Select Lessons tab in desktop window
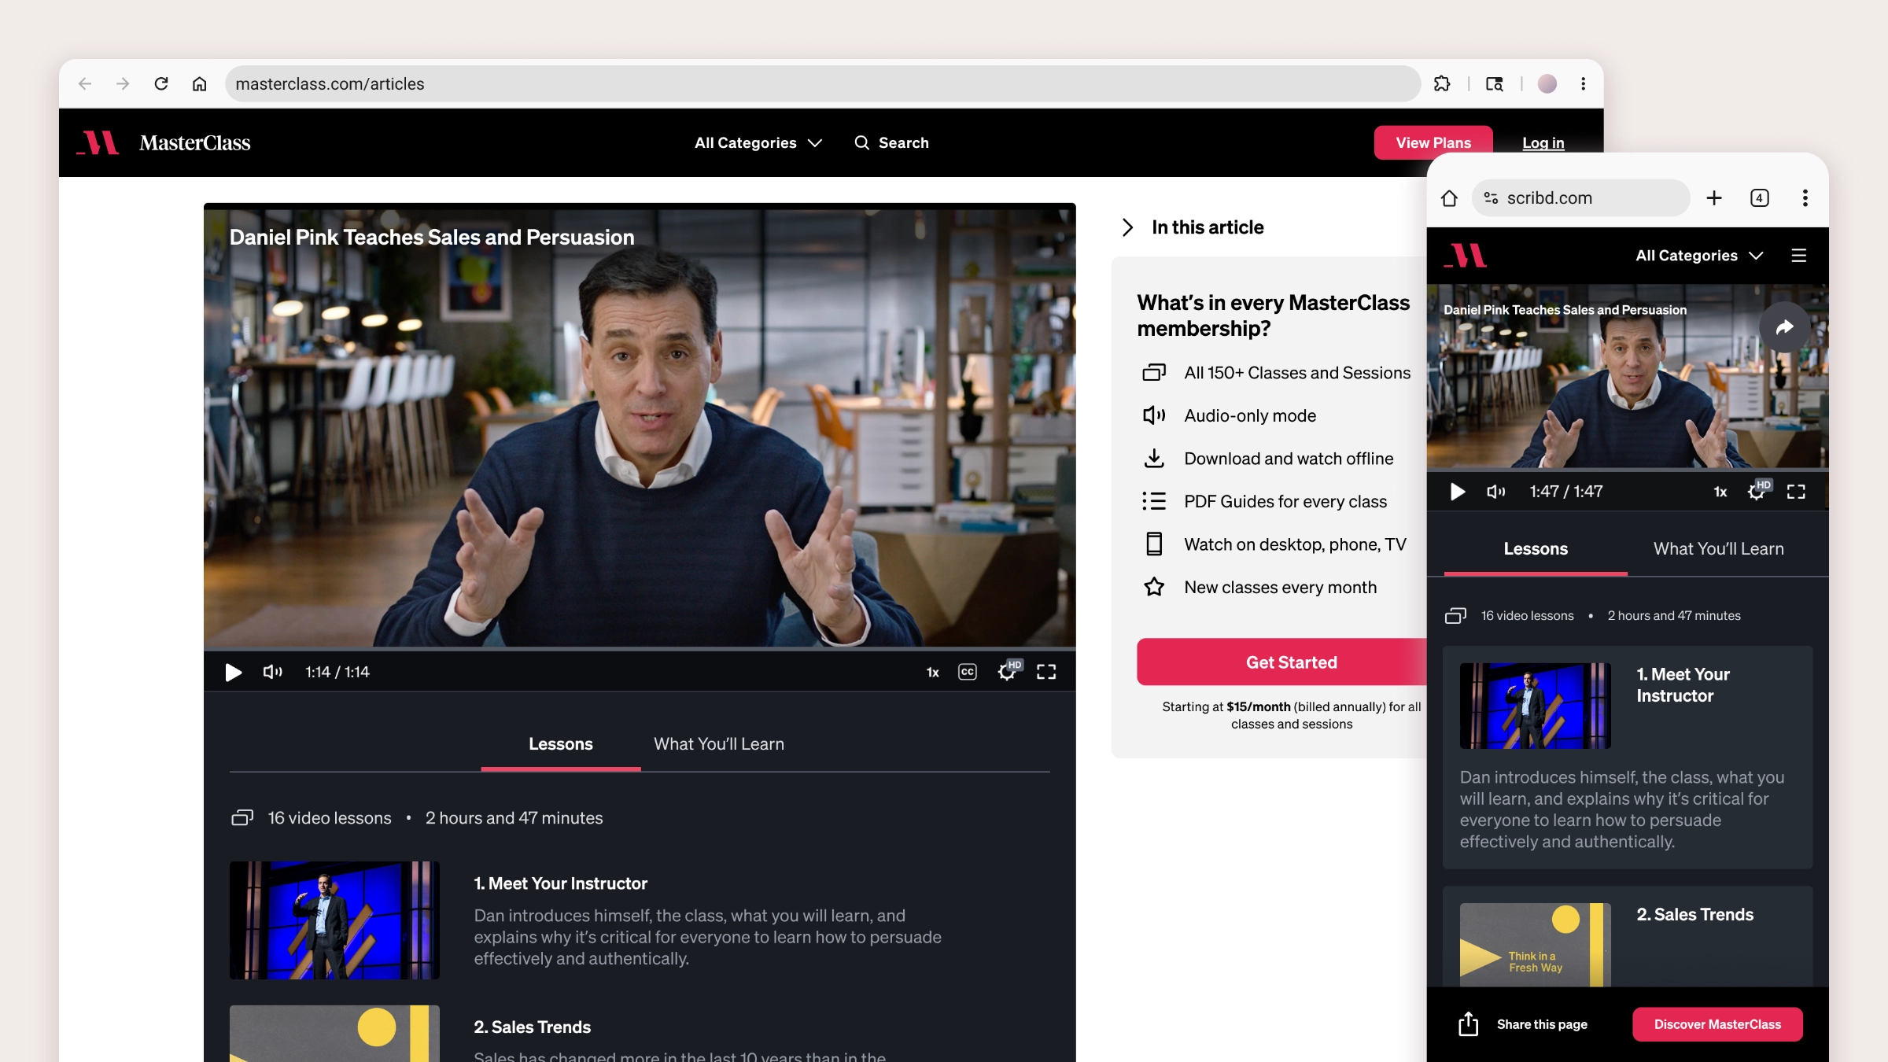This screenshot has height=1062, width=1888. point(561,743)
